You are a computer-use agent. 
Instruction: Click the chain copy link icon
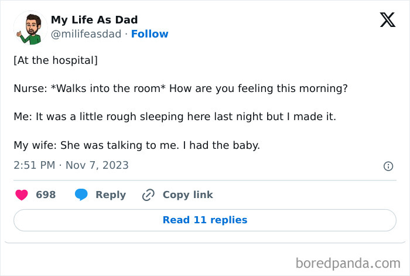tap(148, 195)
